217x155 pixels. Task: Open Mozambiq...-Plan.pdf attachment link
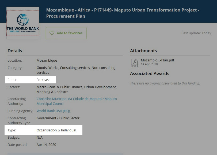(x=158, y=60)
